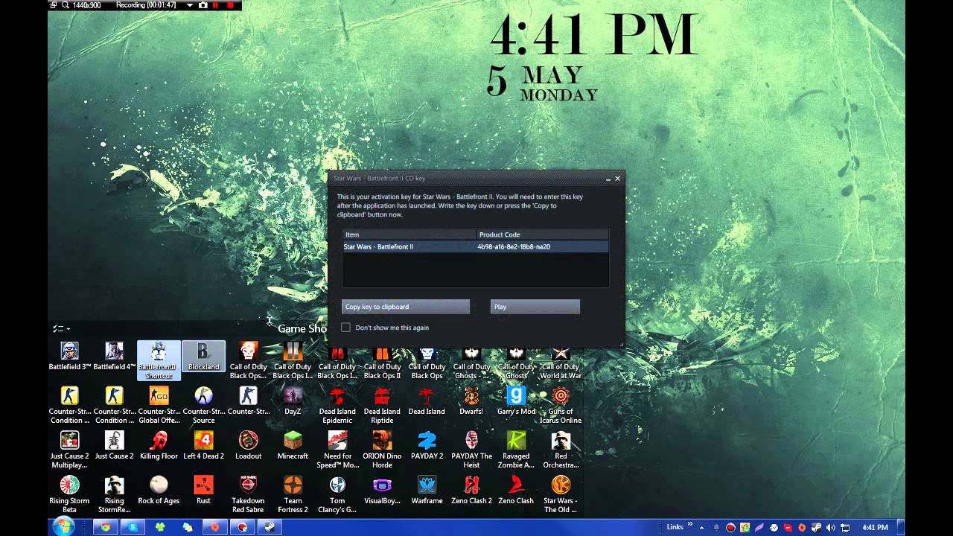Image resolution: width=953 pixels, height=536 pixels.
Task: Open the Windows Start menu
Action: point(63,527)
